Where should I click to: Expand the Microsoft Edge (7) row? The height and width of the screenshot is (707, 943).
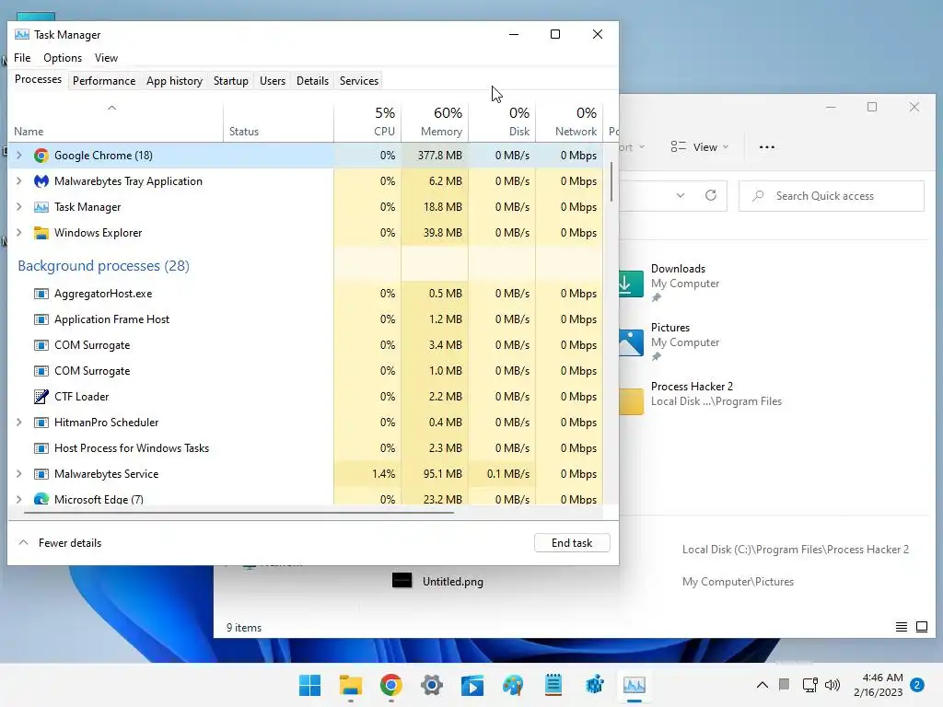(19, 500)
